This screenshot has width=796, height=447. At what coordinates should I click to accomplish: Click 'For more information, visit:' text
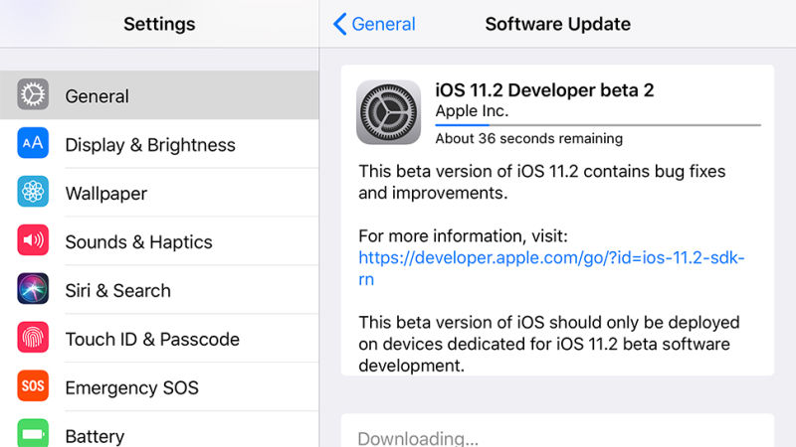(463, 236)
